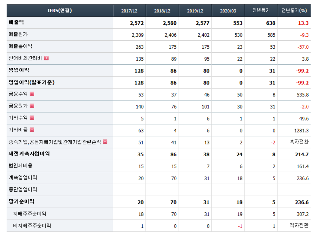Expand the 기타비용 row plus icon
This screenshot has height=236, width=316.
(32, 130)
